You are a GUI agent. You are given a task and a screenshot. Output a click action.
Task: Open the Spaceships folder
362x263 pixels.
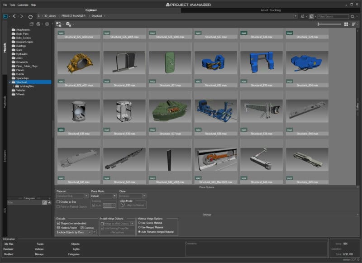(22, 78)
